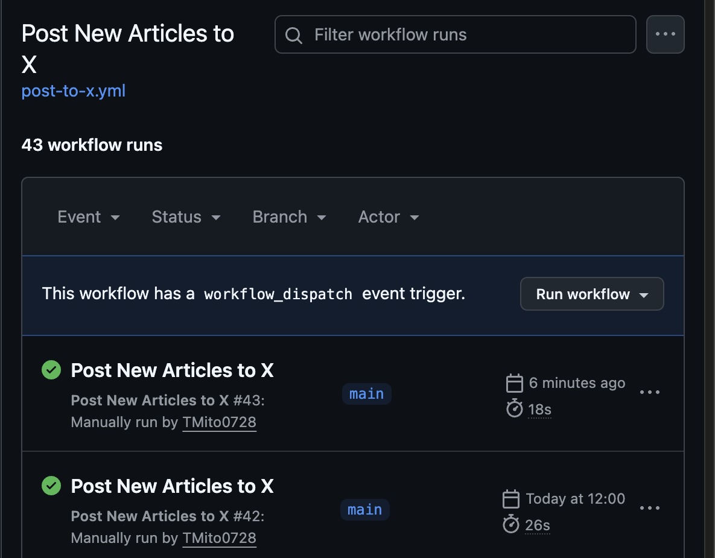
Task: Expand the Status filter dropdown
Action: pos(186,217)
